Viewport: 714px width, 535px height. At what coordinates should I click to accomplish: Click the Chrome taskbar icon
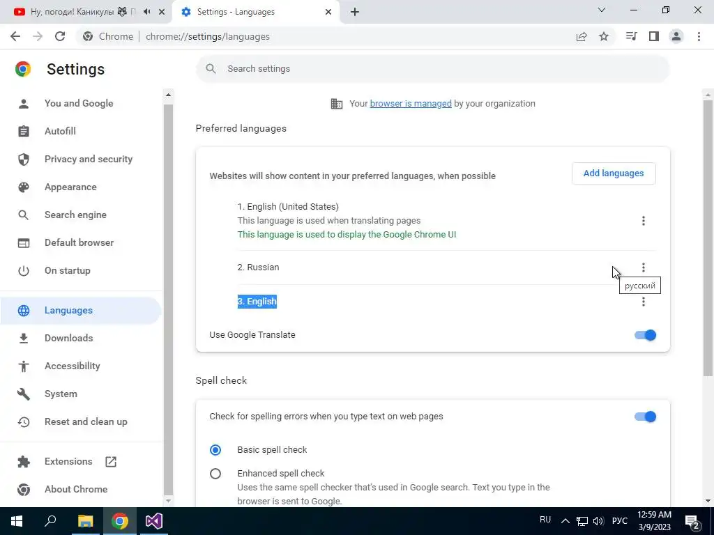120,521
